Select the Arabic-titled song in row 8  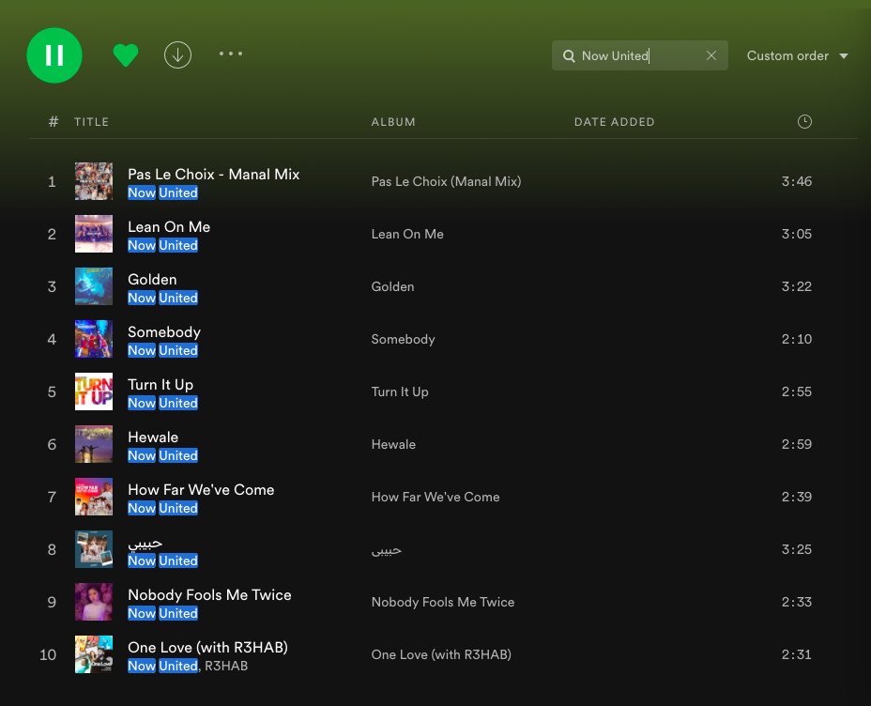pos(145,544)
